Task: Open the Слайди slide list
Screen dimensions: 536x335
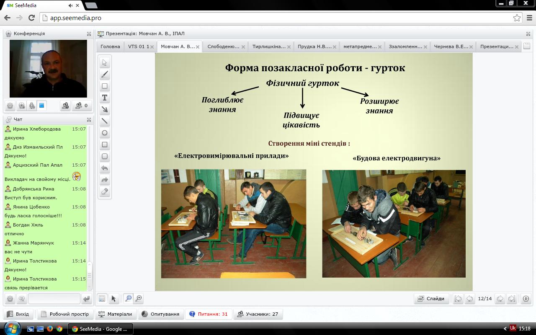Action: 431,299
